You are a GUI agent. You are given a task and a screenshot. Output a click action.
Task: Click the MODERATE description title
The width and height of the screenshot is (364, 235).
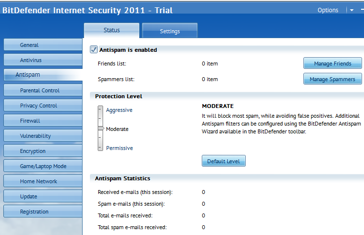218,106
